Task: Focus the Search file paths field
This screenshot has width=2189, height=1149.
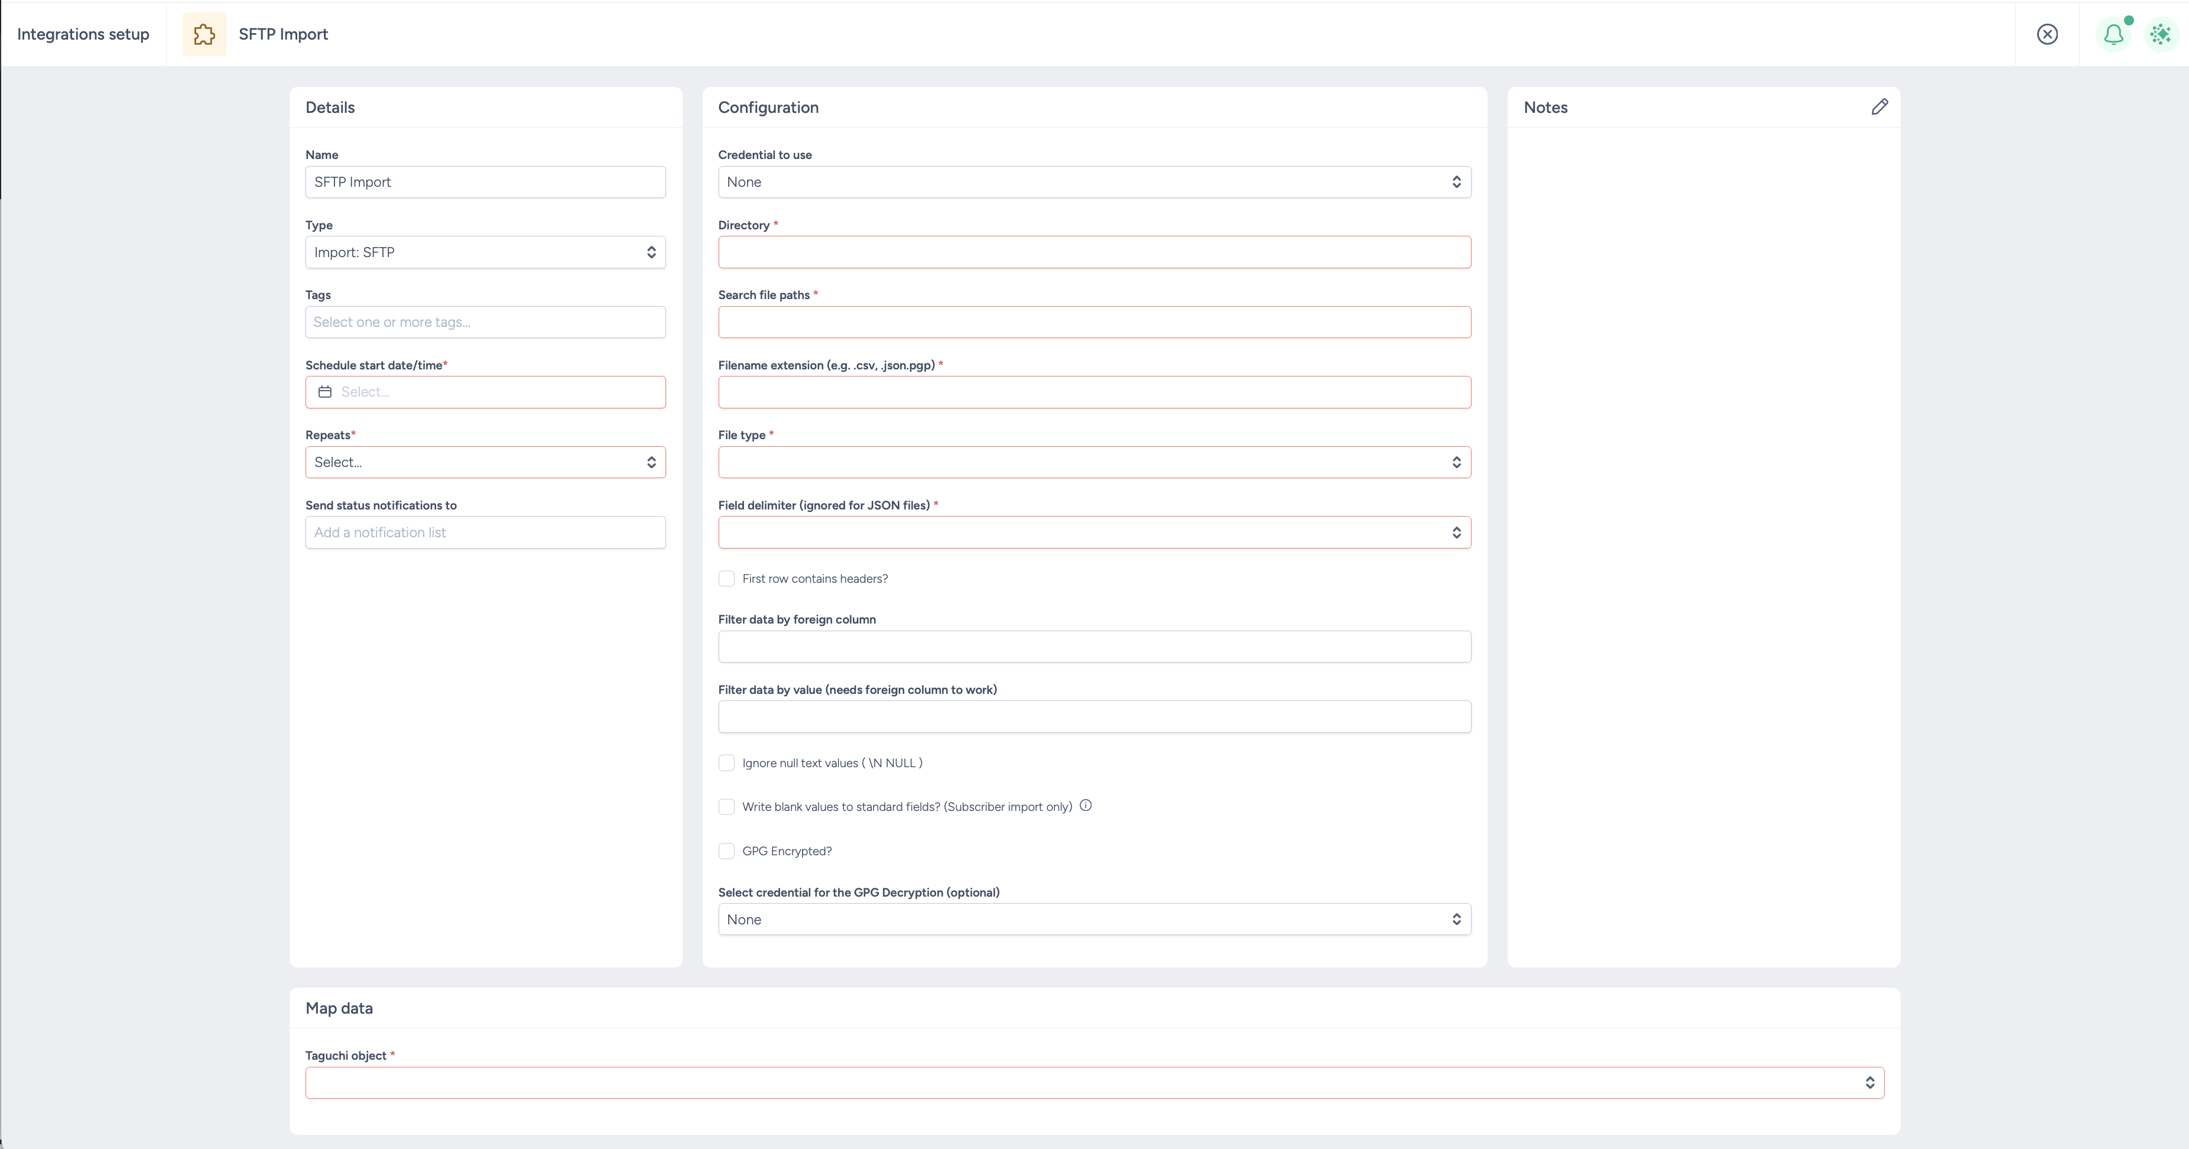Action: pos(1094,322)
